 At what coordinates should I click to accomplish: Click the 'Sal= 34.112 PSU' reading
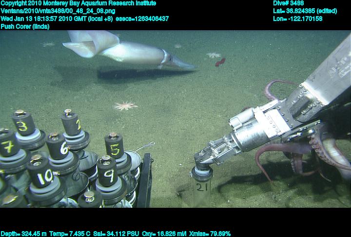click(116, 234)
